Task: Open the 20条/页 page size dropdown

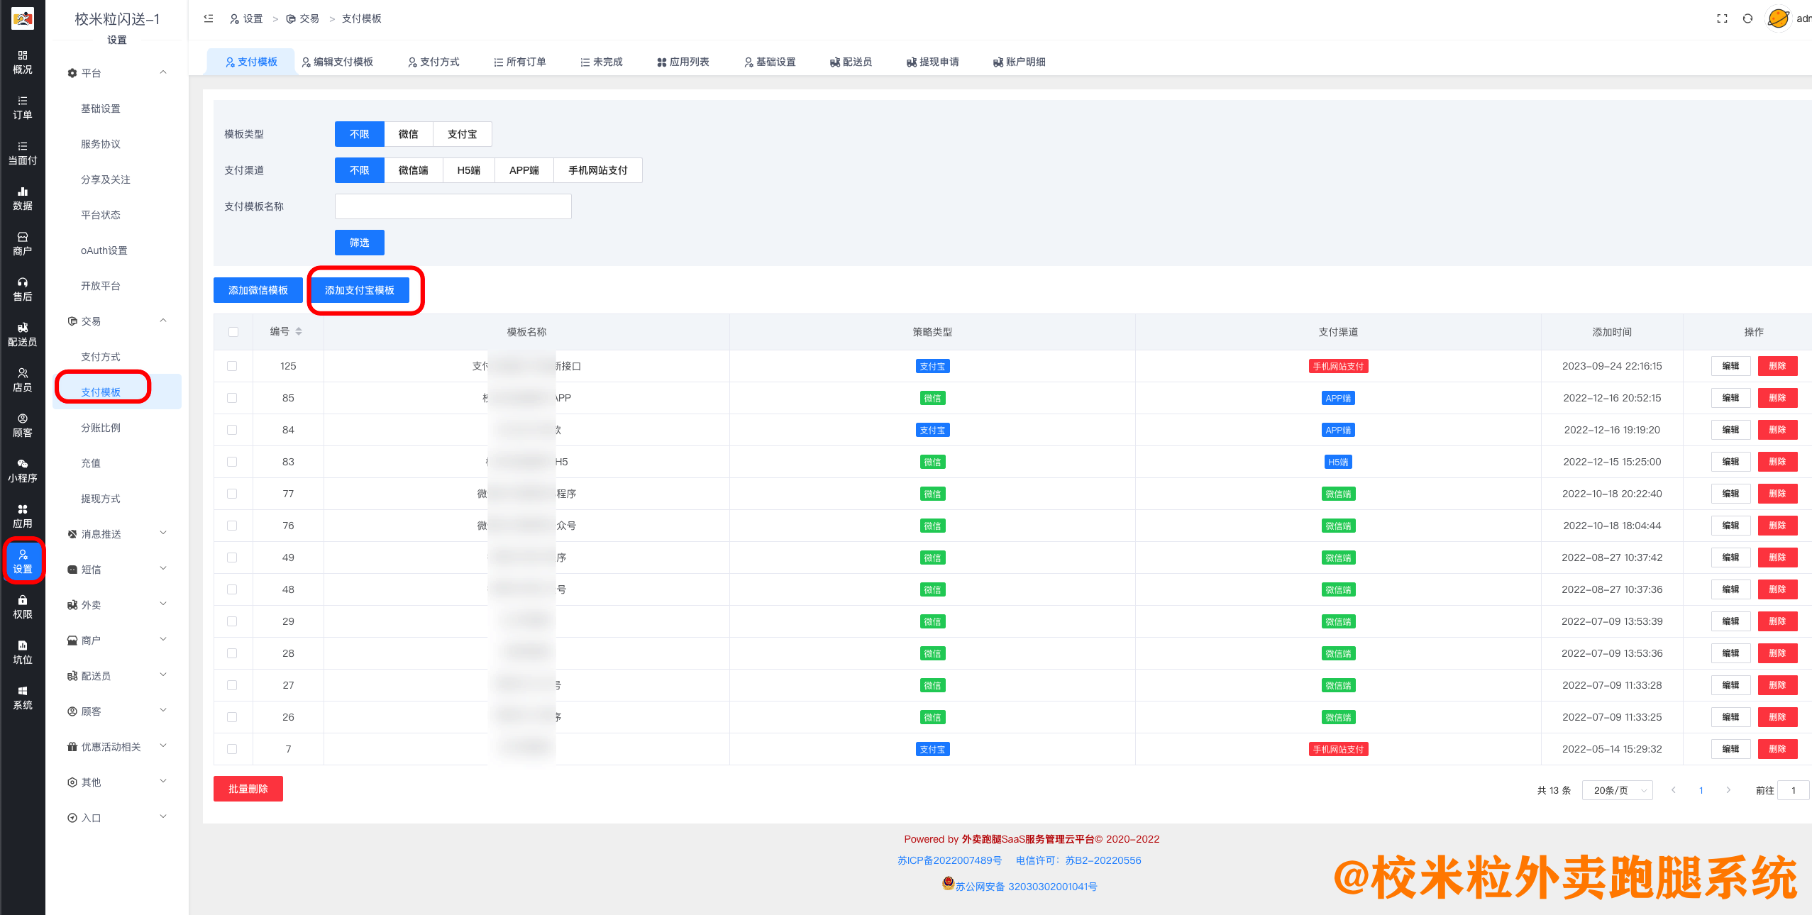Action: coord(1617,790)
